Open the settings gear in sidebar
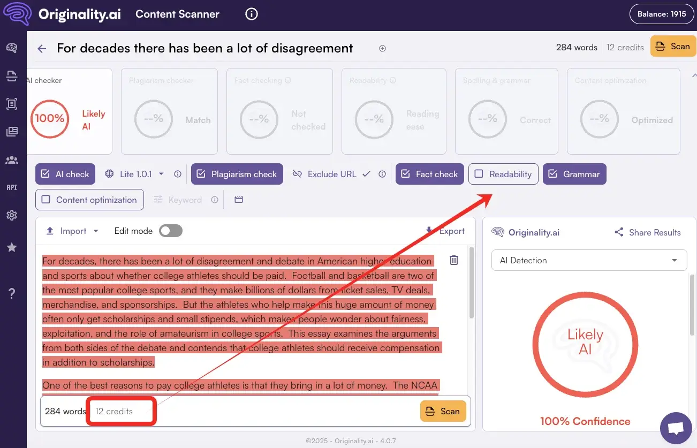The height and width of the screenshot is (448, 697). 12,215
